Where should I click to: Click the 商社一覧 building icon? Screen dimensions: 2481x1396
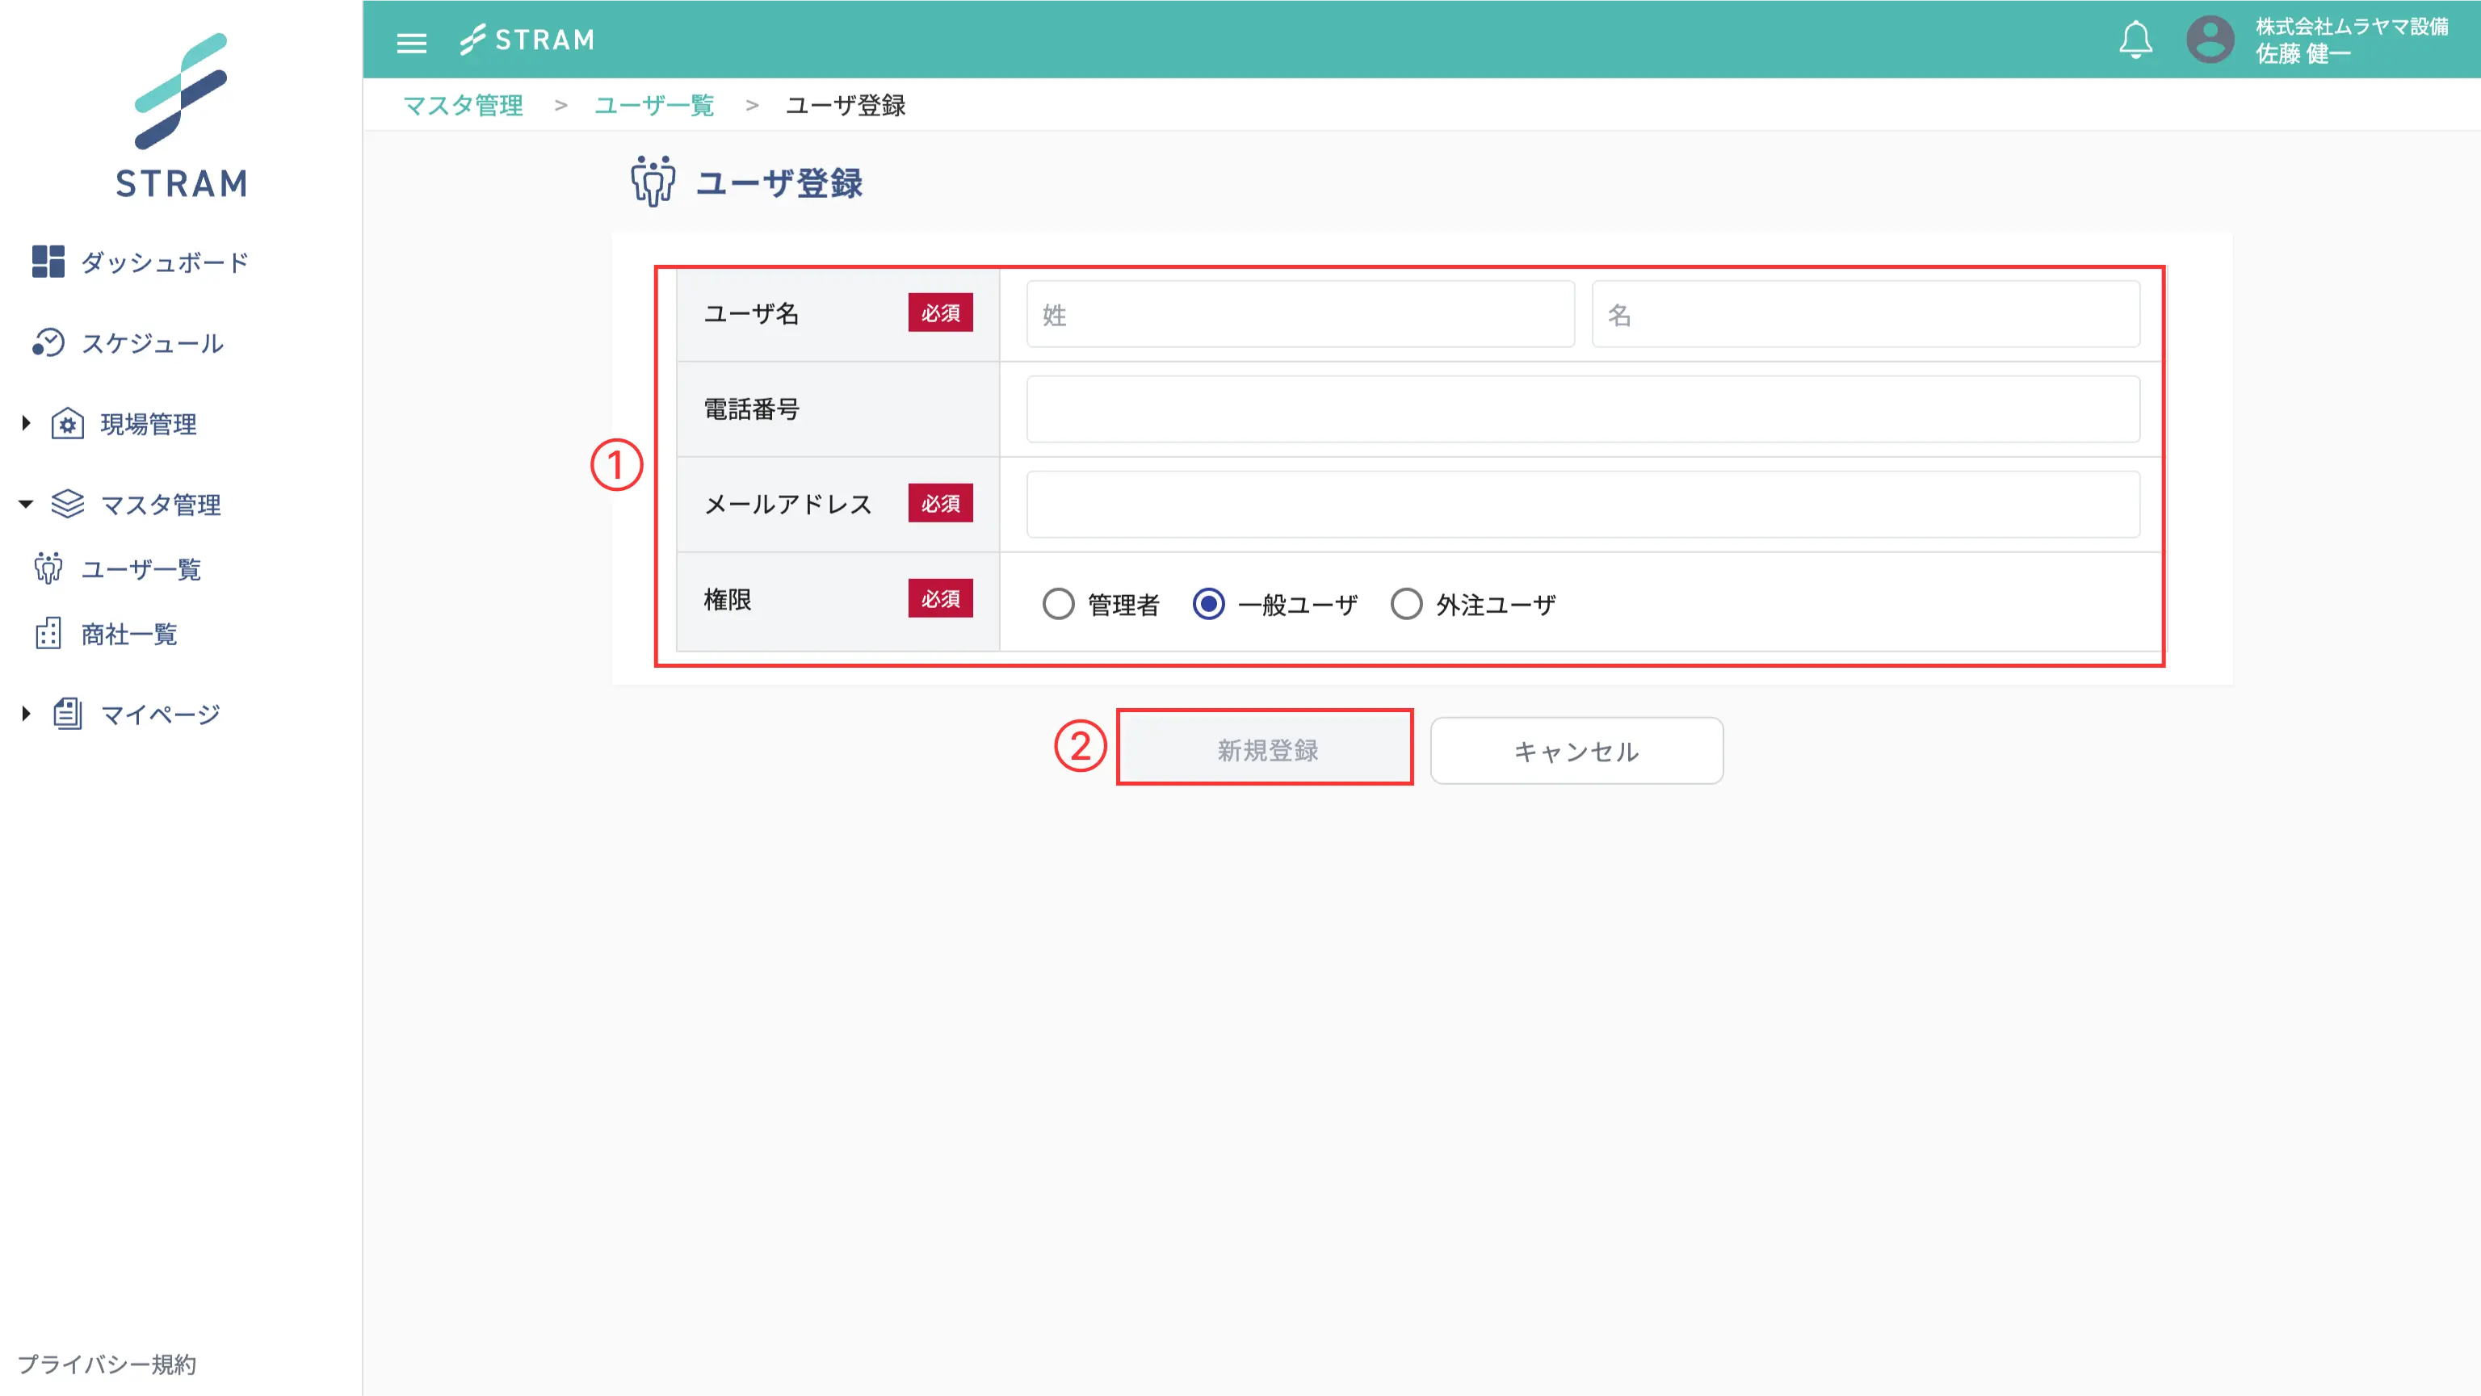[x=48, y=634]
